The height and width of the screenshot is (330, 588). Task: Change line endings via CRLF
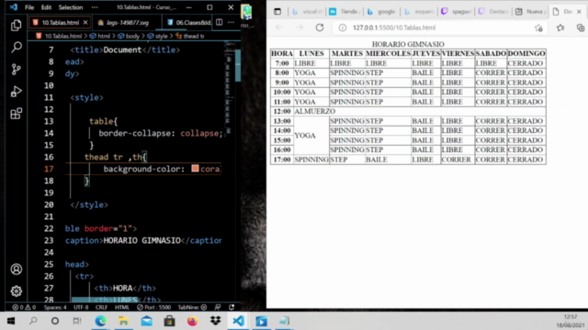click(x=101, y=307)
